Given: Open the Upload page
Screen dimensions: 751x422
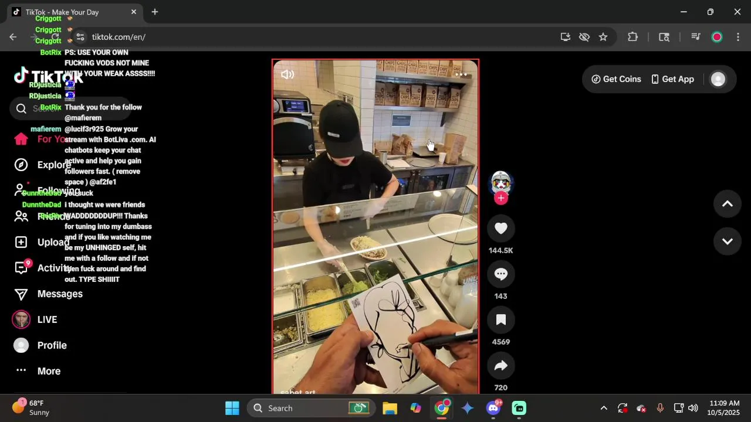Looking at the screenshot, I should point(42,242).
